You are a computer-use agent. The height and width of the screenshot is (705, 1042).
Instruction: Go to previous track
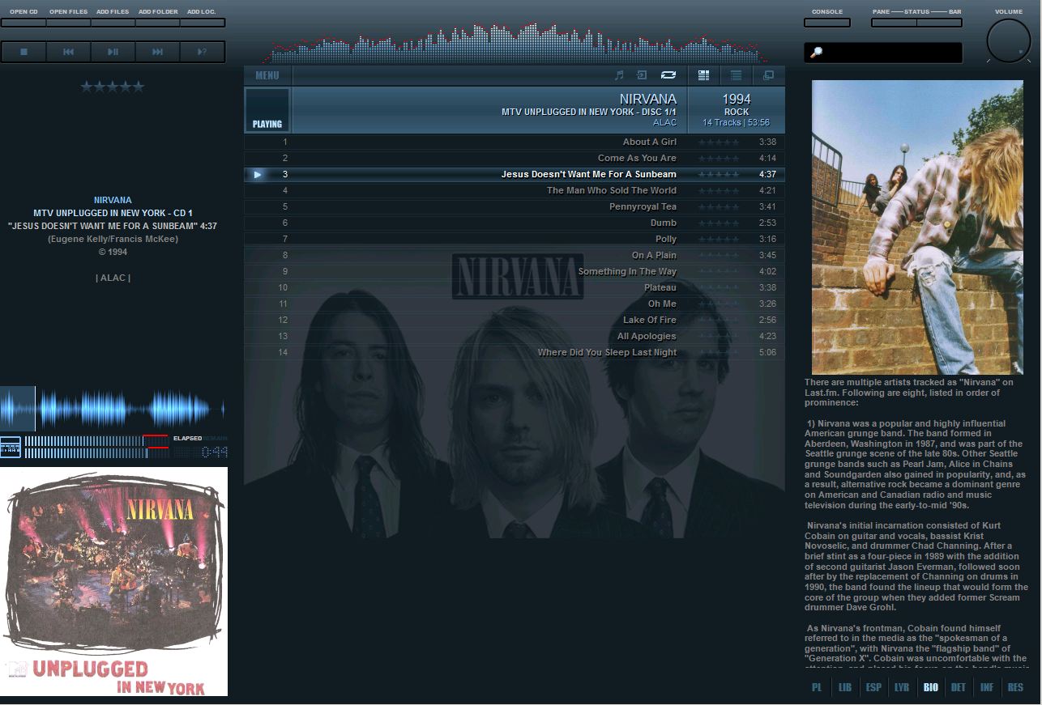(x=68, y=52)
